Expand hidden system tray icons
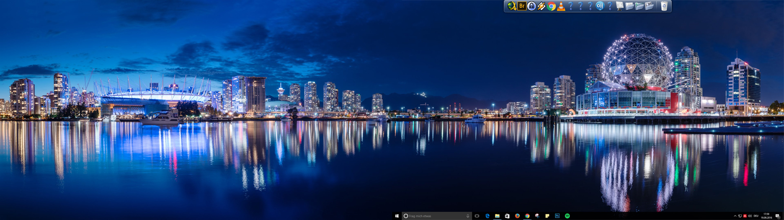Viewport: 784px width, 220px height. point(735,216)
